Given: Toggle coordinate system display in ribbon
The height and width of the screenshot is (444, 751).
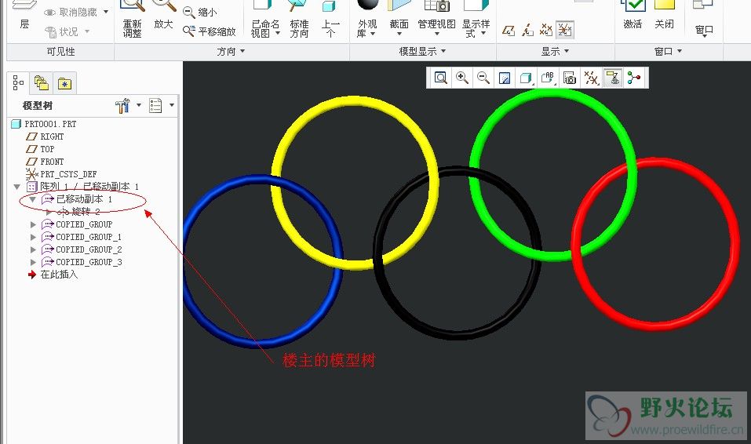Looking at the screenshot, I should [565, 31].
